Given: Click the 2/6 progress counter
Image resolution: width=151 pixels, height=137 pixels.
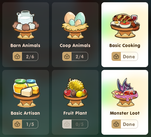Looking at the screenshot, I should tap(30, 57).
